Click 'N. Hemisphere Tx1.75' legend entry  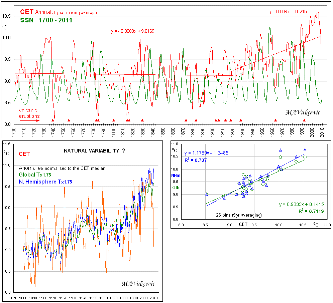45,182
